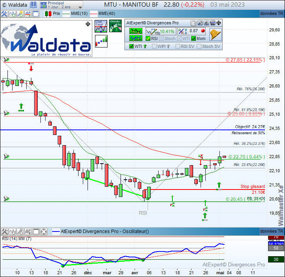Viewport: 285px width, 277px height.
Task: Click the oscillator panel add wizard icon
Action: click(20, 232)
